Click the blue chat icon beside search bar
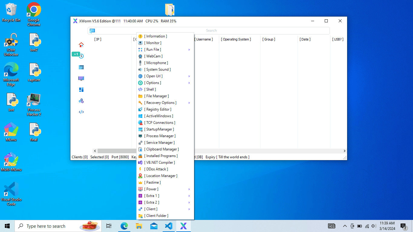Viewport: 413px width, 232px height. tap(92, 31)
